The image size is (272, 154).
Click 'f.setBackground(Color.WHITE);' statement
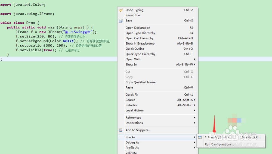point(47,41)
